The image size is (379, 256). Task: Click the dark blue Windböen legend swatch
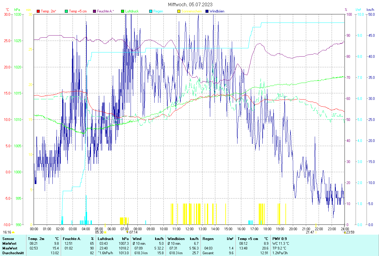(x=207, y=11)
